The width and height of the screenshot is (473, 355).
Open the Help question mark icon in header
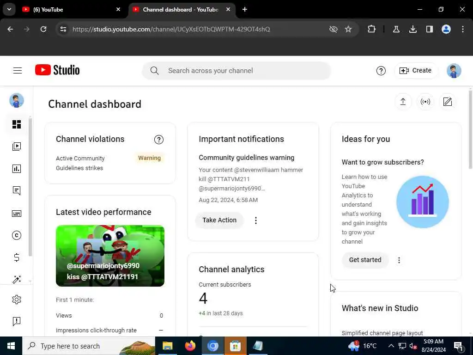(381, 71)
